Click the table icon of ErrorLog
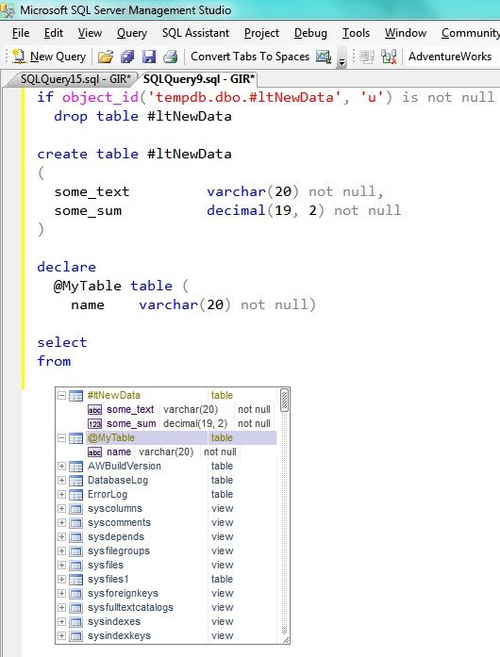Screen dimensions: 500x657 75,495
